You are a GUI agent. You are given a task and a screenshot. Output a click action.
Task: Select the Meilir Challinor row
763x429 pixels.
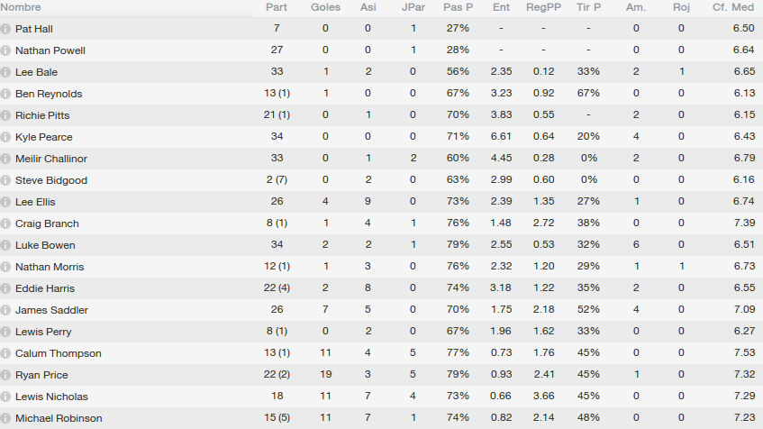click(382, 159)
